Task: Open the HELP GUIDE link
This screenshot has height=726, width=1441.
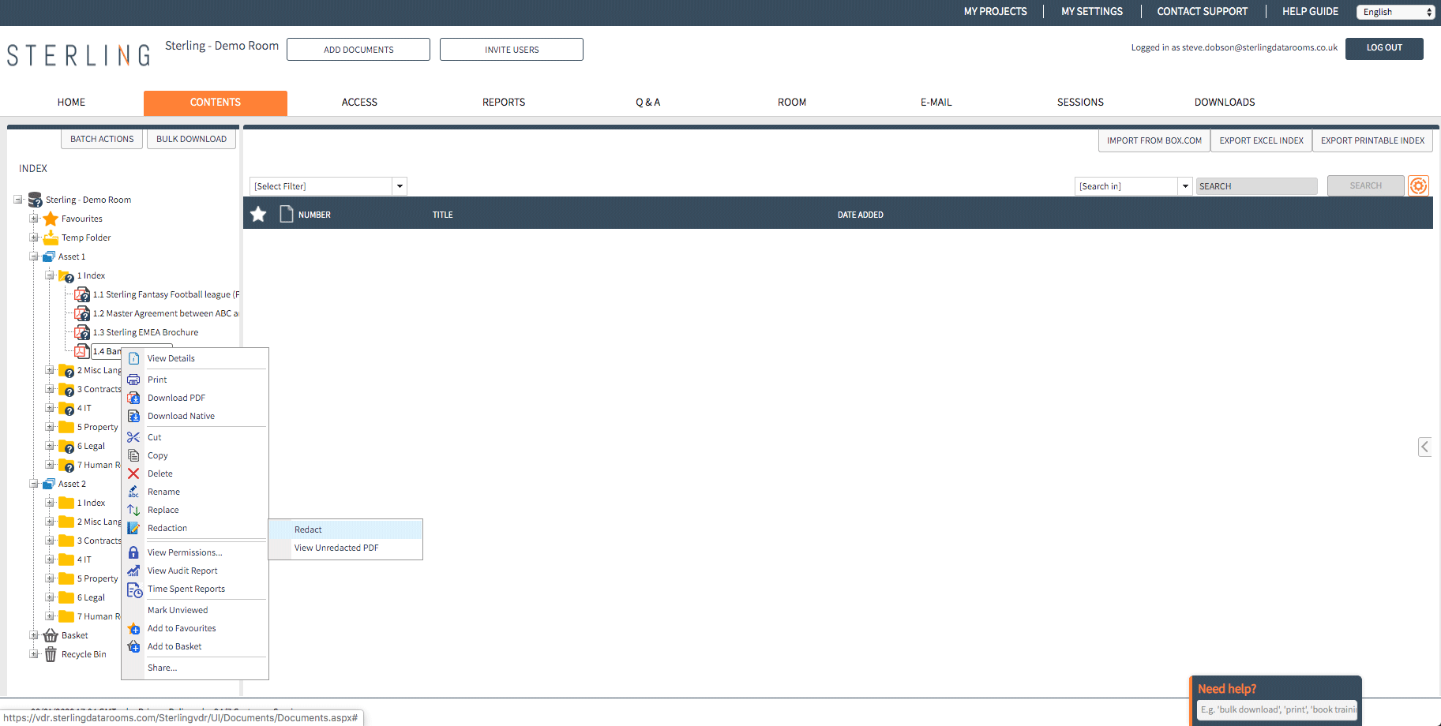Action: tap(1310, 12)
